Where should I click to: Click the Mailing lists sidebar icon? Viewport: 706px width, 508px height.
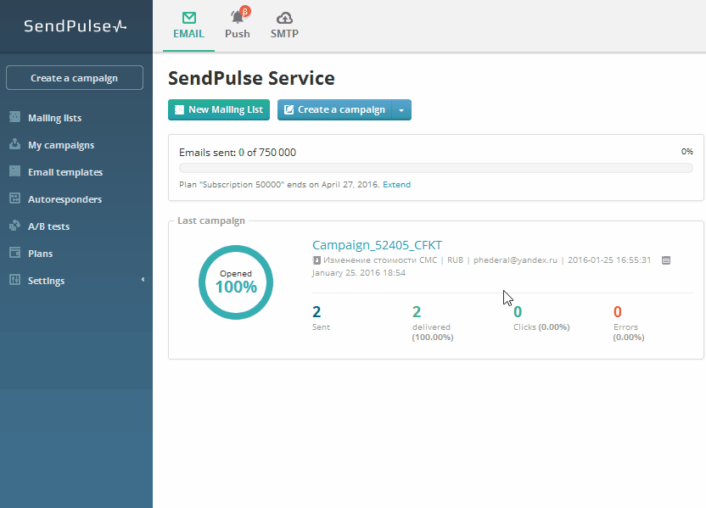point(15,117)
